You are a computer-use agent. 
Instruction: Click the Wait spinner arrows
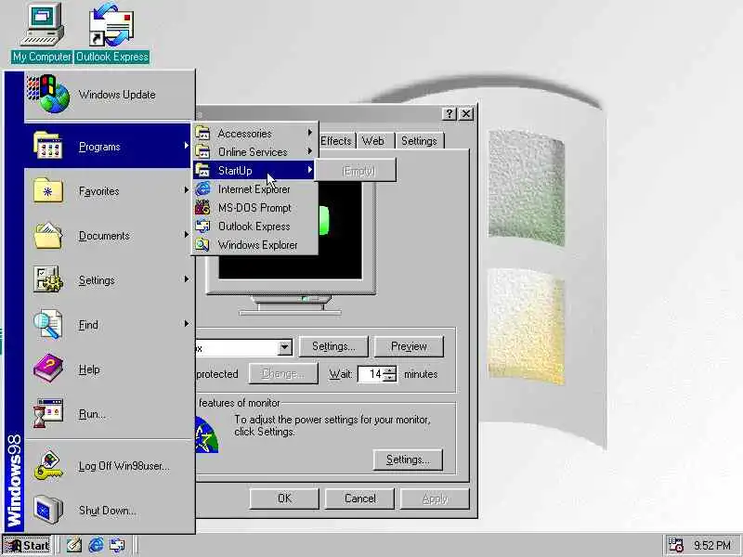389,374
